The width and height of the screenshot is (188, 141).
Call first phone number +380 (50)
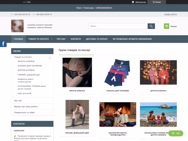click(22, 14)
